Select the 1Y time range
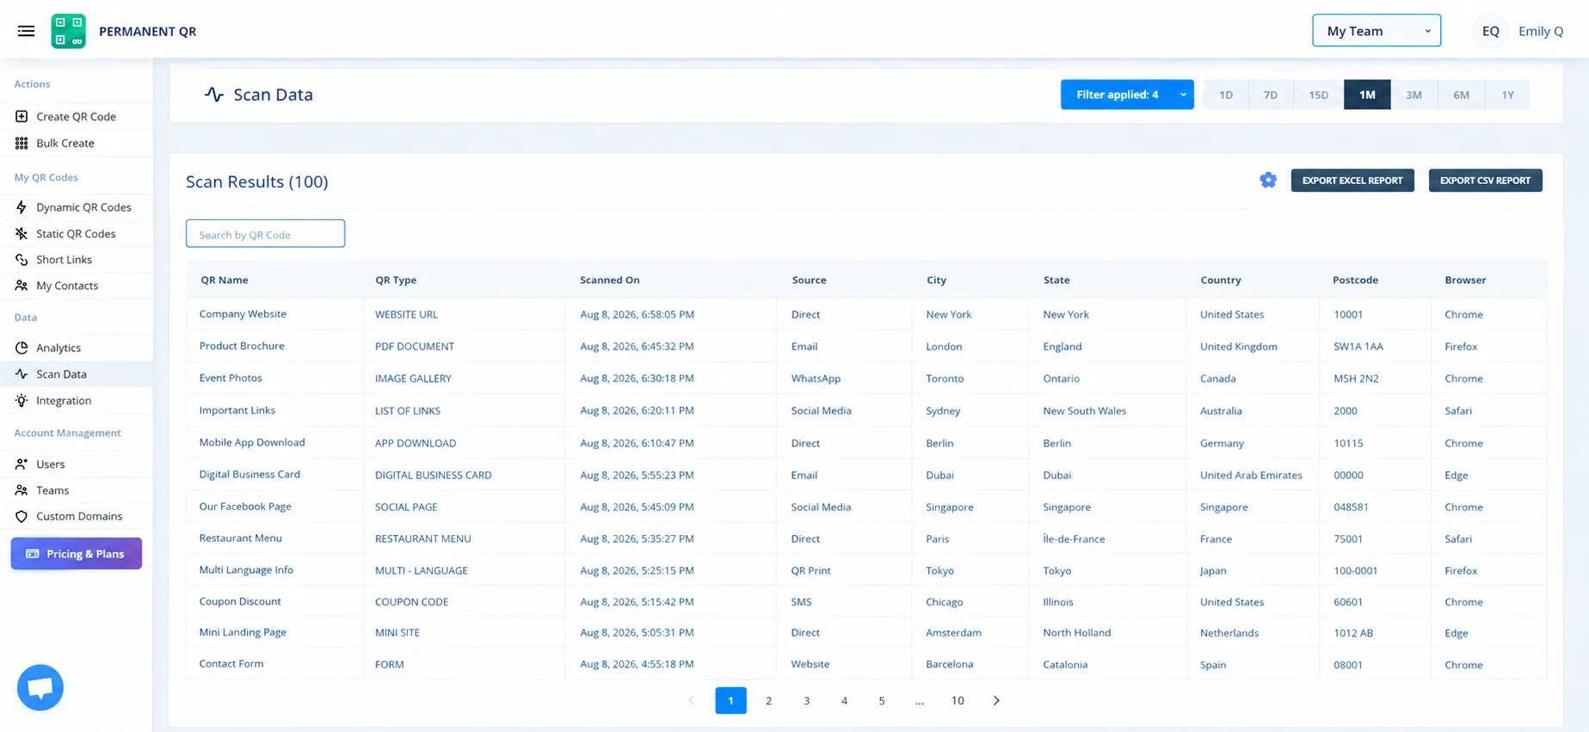 pos(1507,95)
